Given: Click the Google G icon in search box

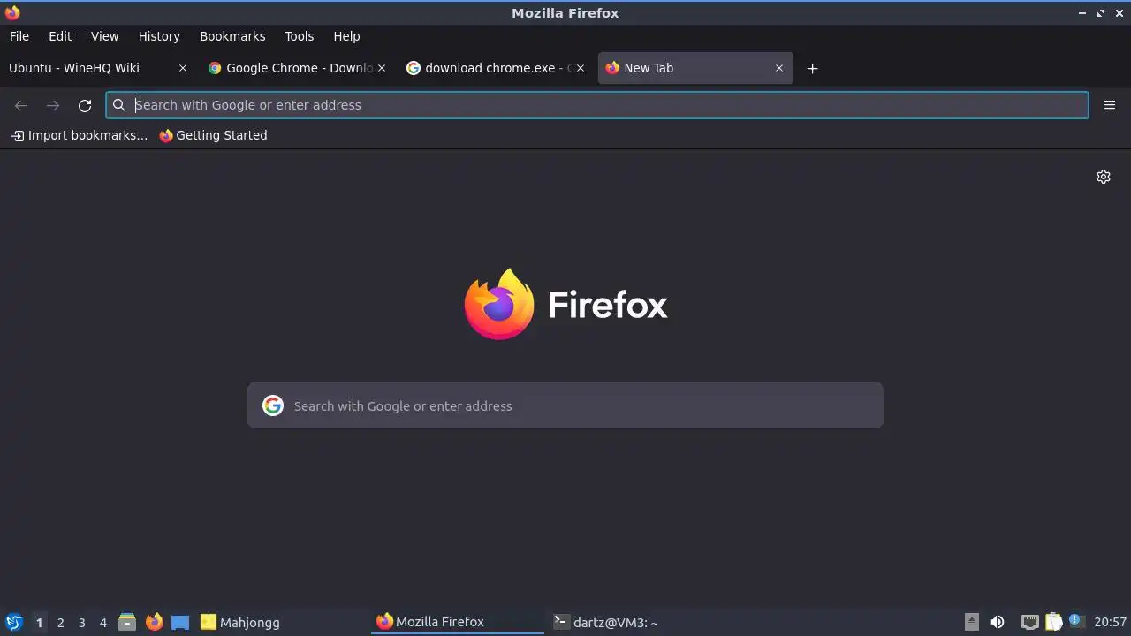Looking at the screenshot, I should point(273,405).
